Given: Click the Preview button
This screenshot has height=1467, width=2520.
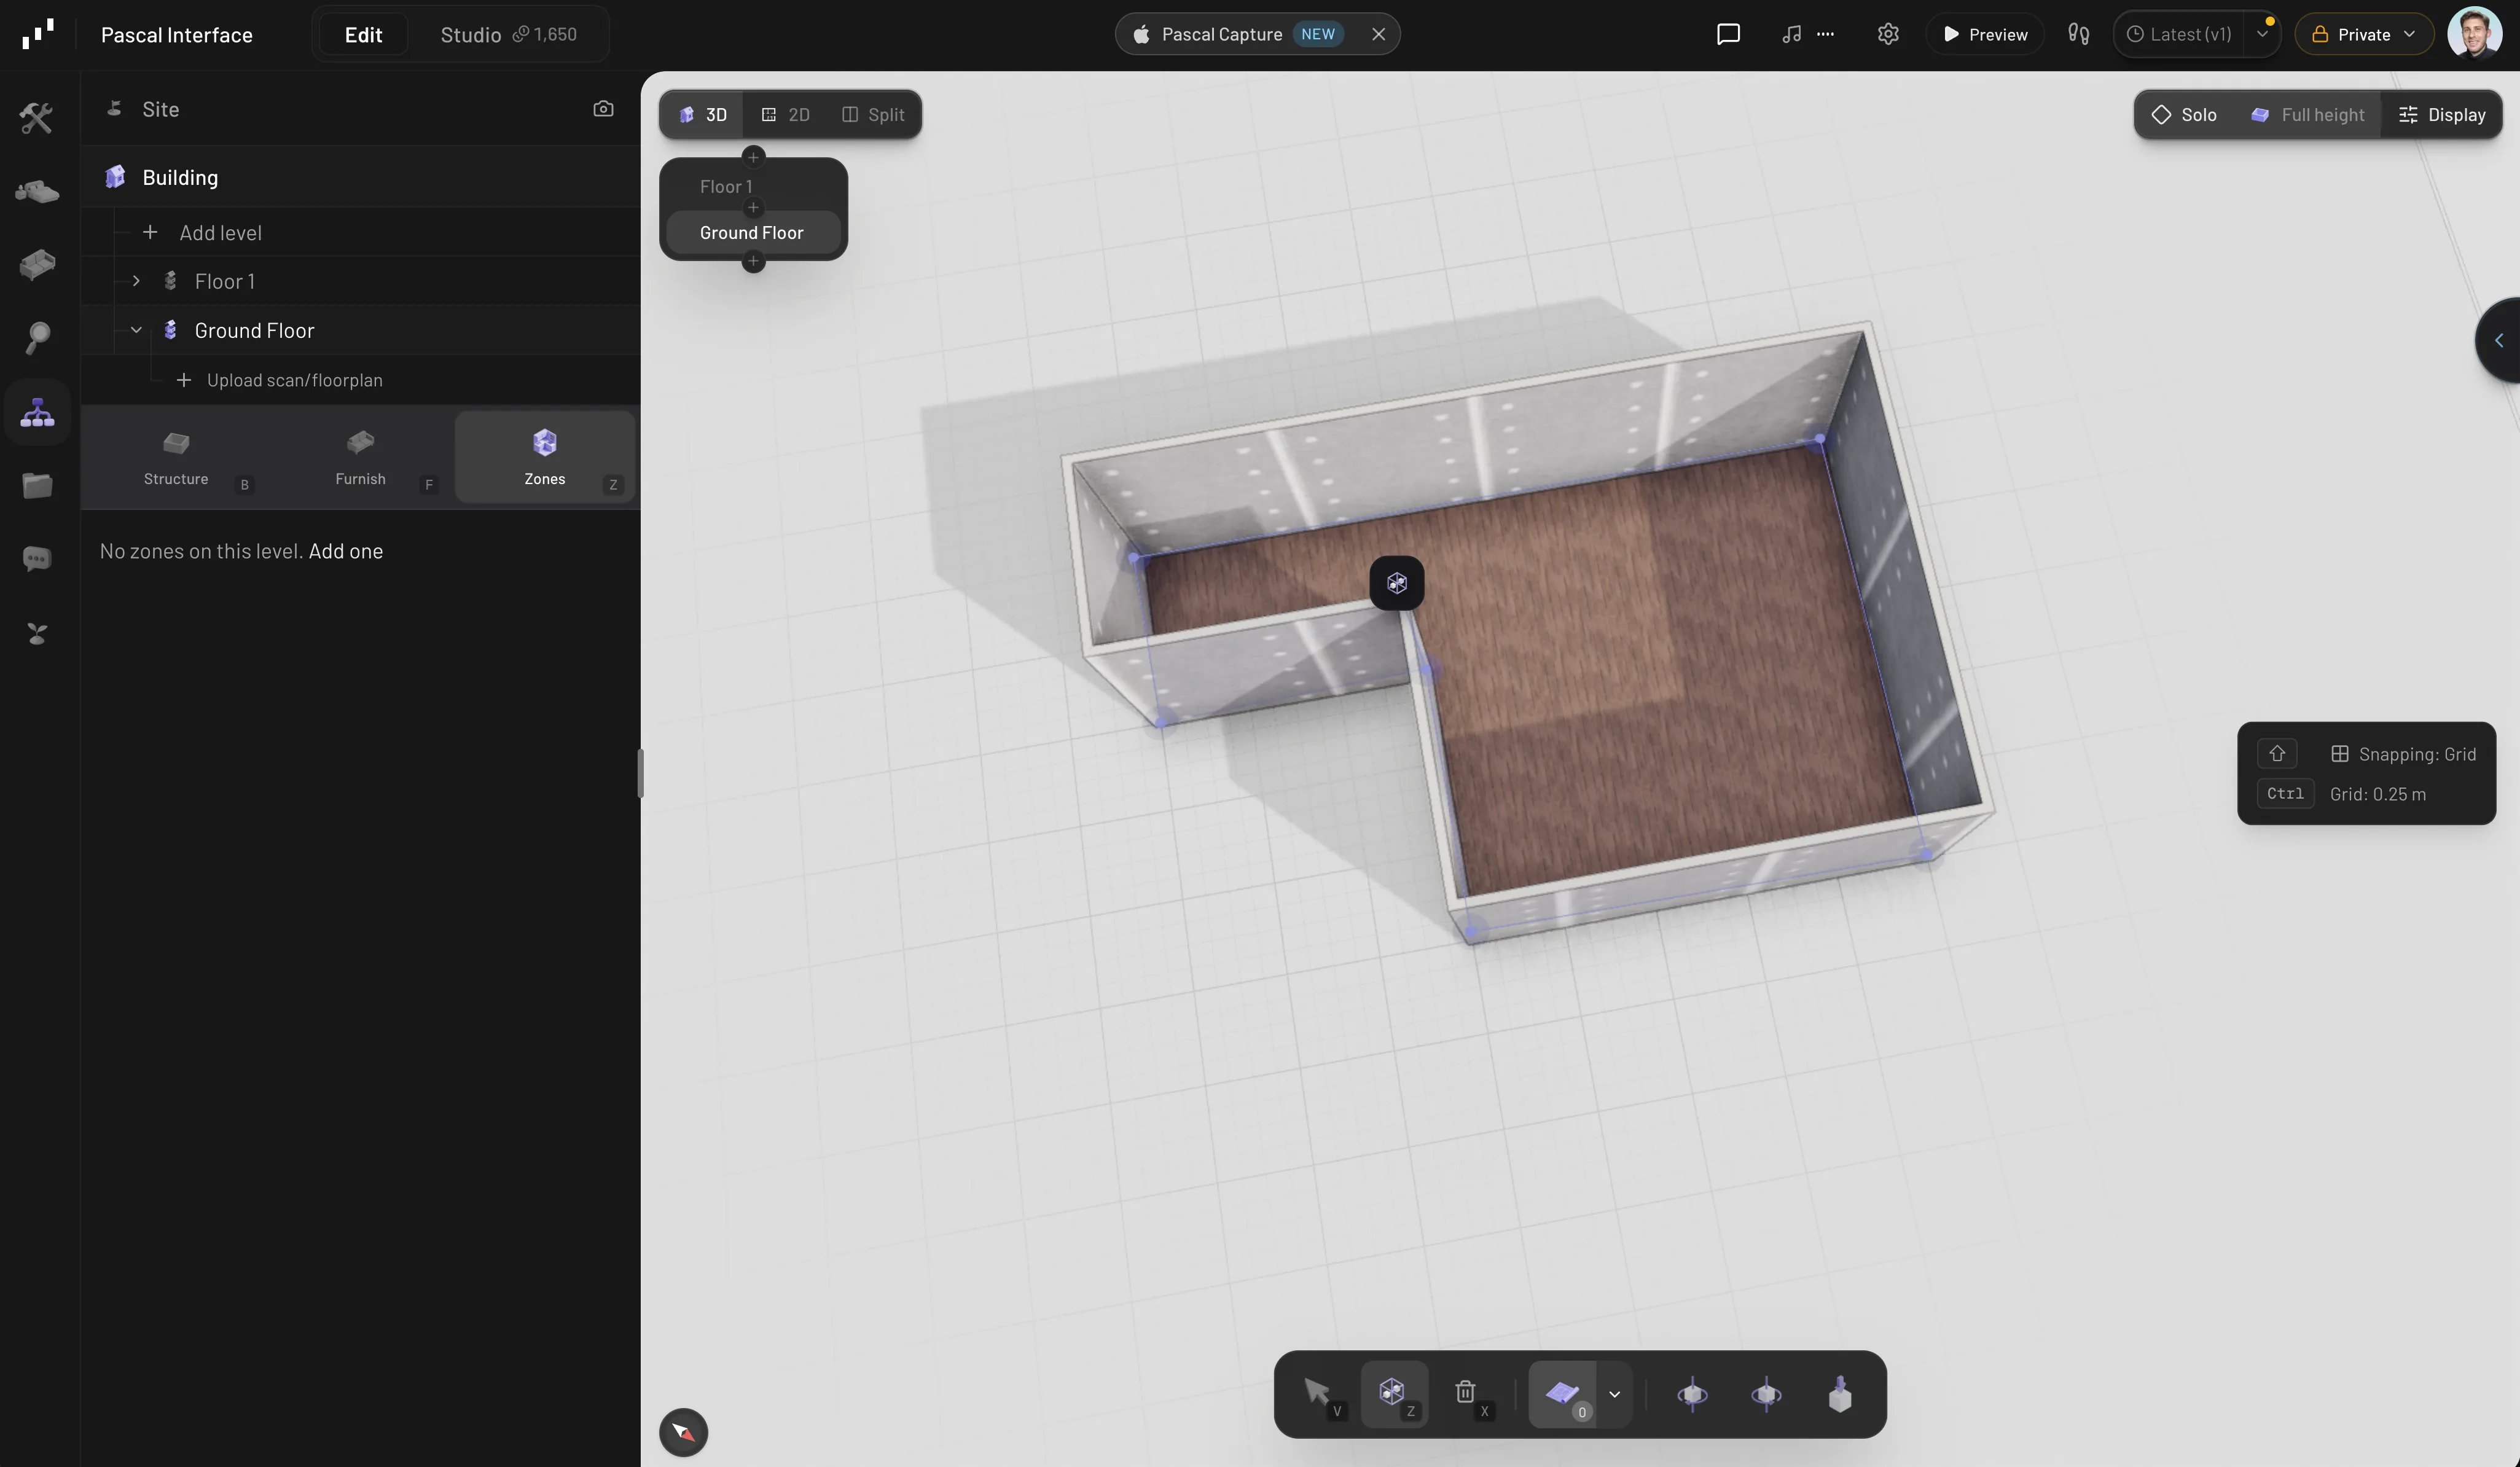Looking at the screenshot, I should 1985,34.
